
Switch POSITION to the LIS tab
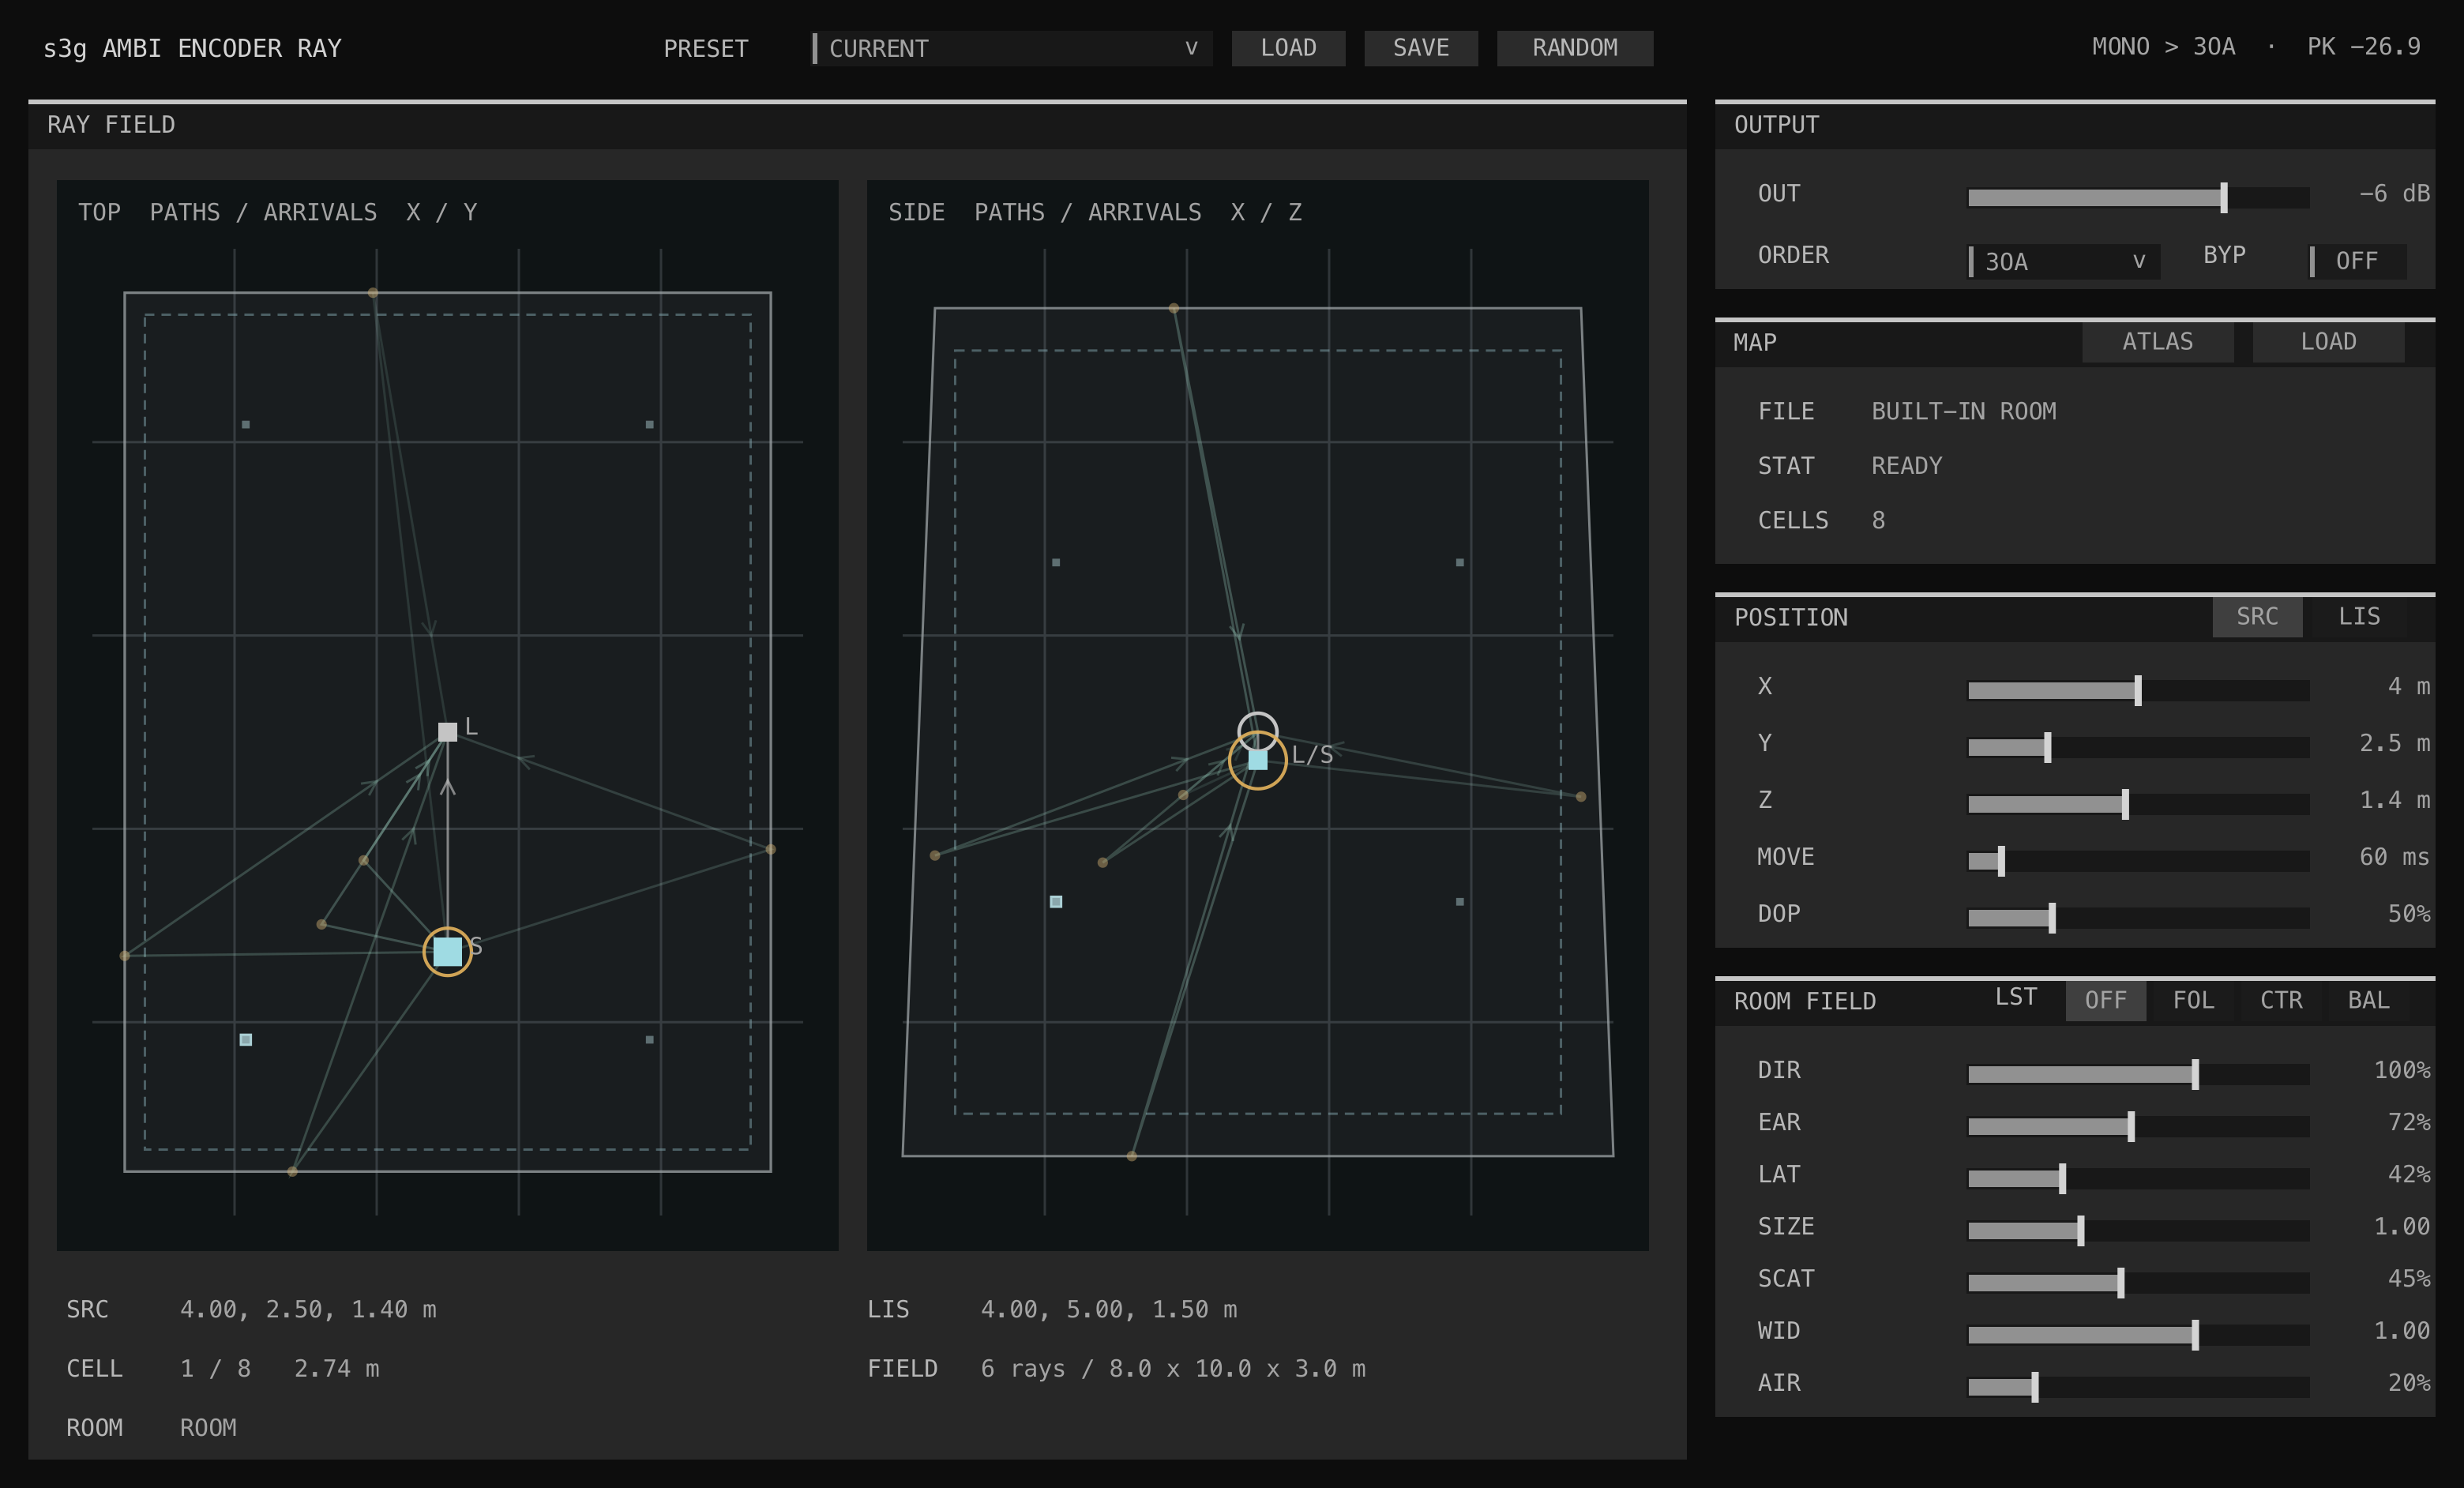click(x=2359, y=616)
